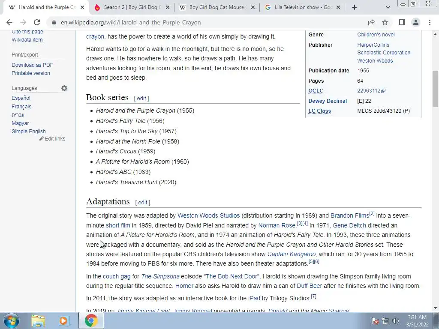Open the Magyar language version

20,123
